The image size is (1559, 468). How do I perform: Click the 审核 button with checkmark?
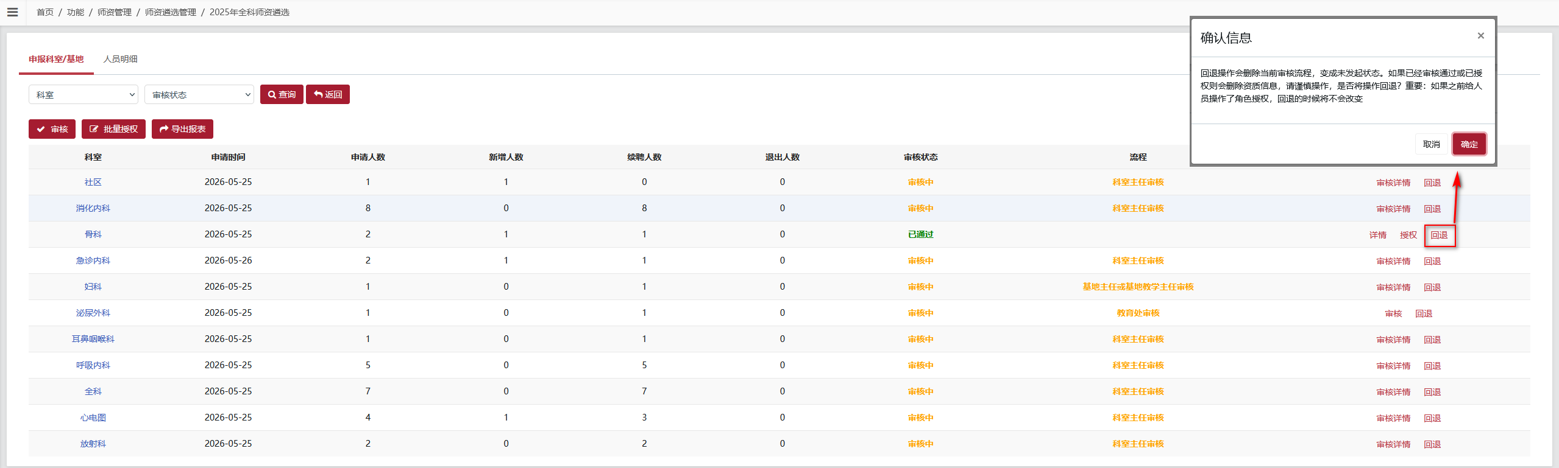(x=52, y=129)
